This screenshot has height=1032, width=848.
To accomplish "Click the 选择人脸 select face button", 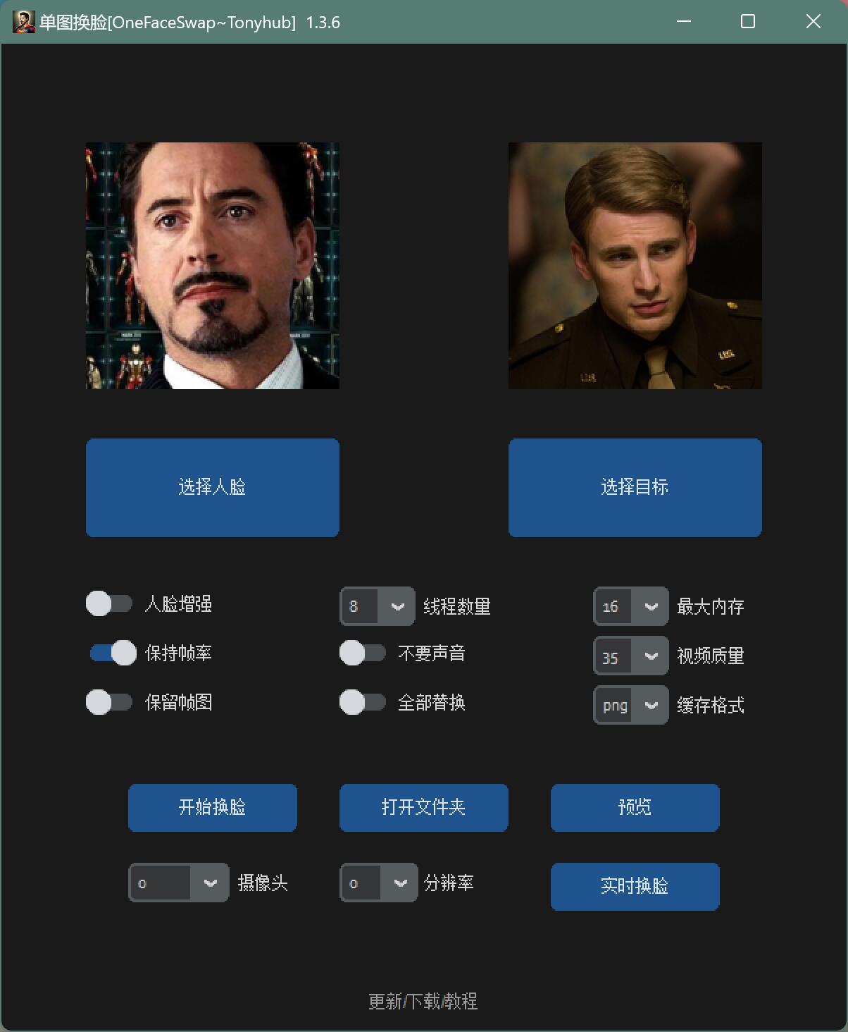I will 213,488.
